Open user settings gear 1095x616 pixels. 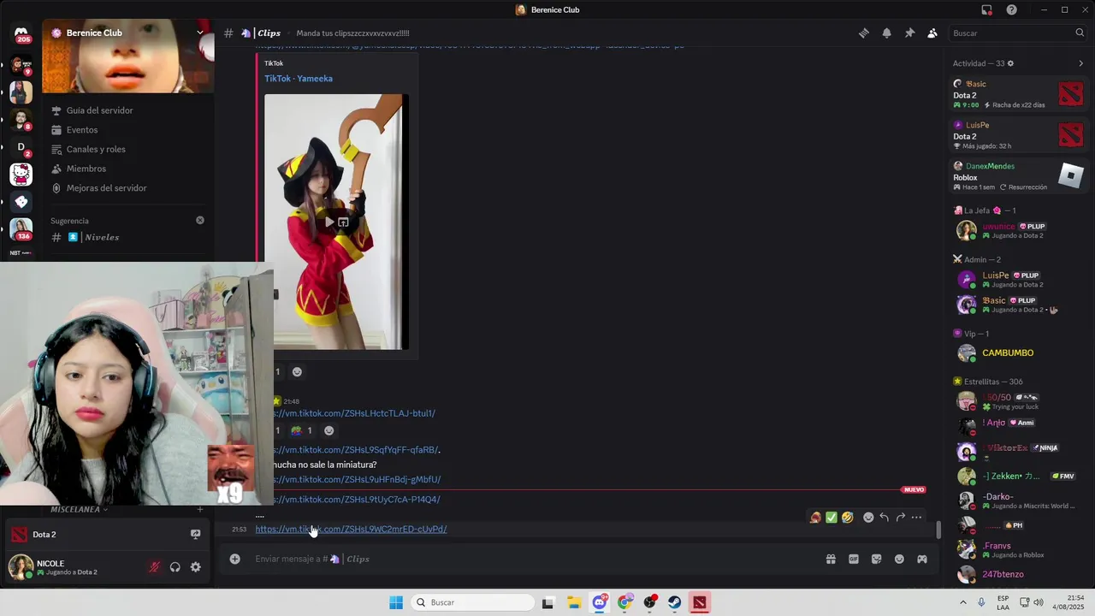[x=196, y=567]
